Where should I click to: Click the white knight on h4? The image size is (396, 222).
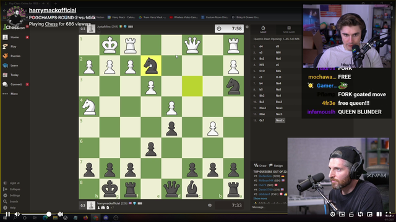click(x=89, y=107)
